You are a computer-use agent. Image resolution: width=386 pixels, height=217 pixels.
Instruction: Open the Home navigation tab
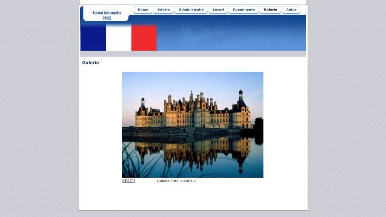[143, 10]
